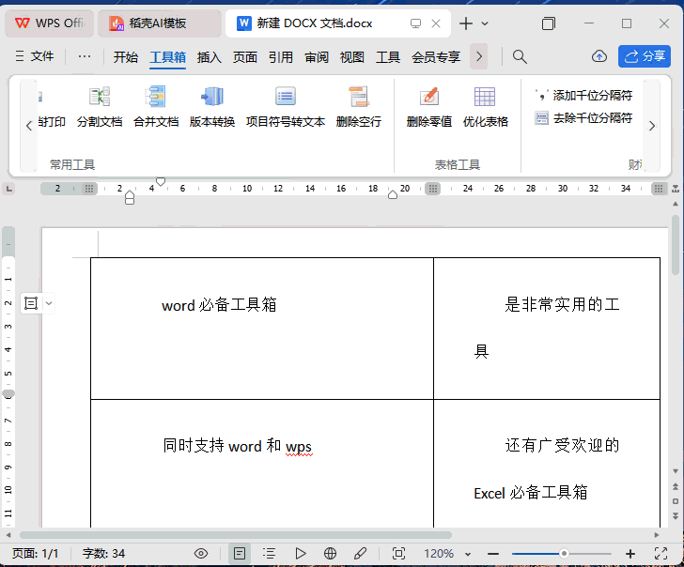This screenshot has width=684, height=567.
Task: Open the search magnifier icon
Action: (x=519, y=56)
